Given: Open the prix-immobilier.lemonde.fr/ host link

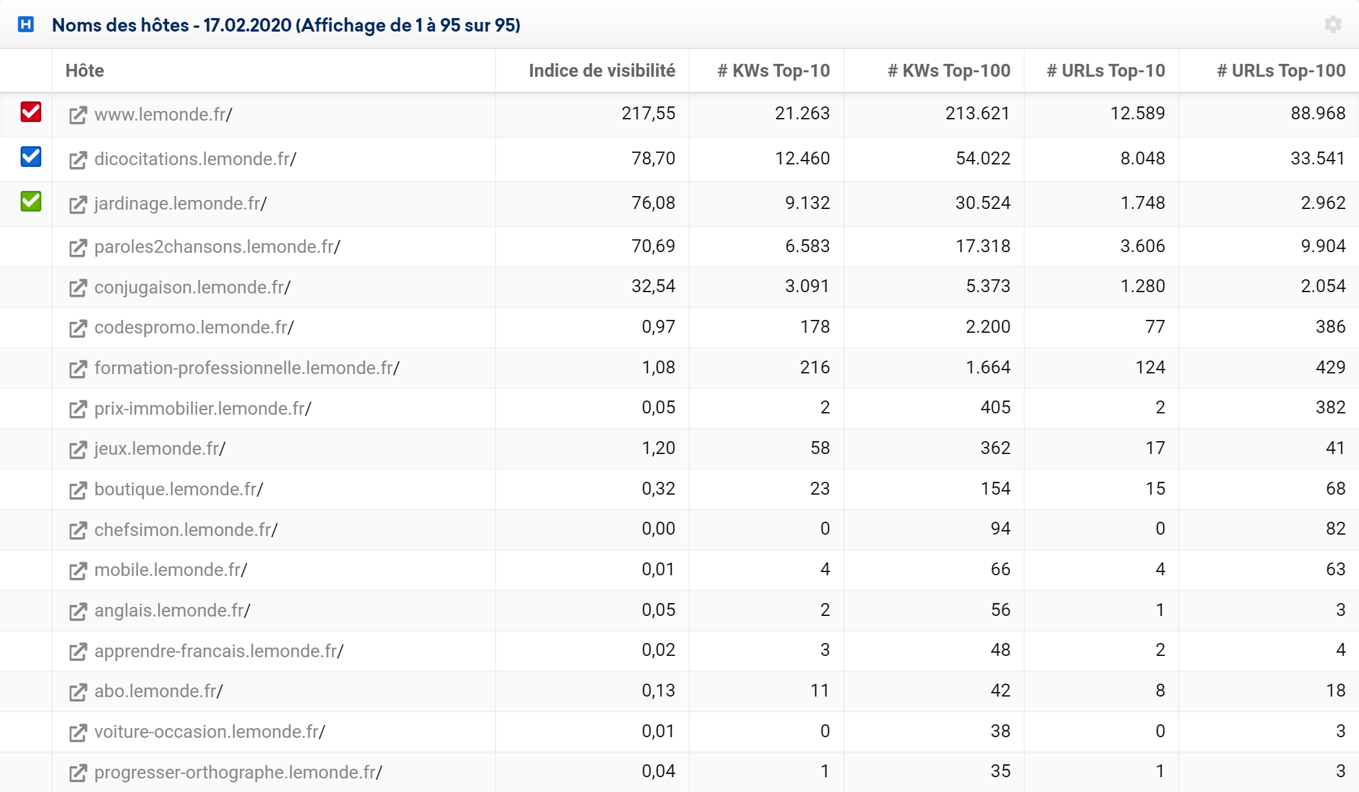Looking at the screenshot, I should tap(202, 408).
